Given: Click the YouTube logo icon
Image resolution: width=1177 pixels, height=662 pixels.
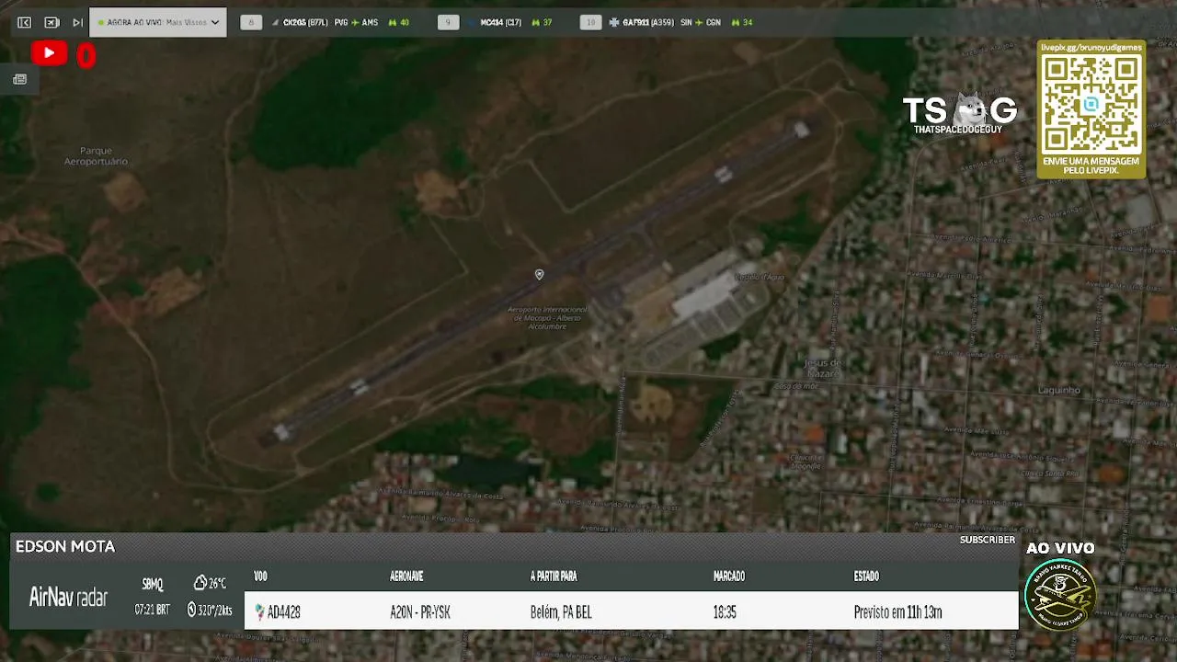Looking at the screenshot, I should coord(49,53).
